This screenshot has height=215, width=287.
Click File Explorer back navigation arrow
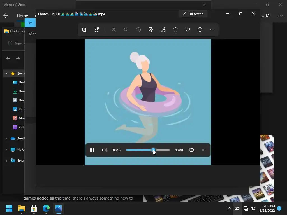[x=8, y=58]
